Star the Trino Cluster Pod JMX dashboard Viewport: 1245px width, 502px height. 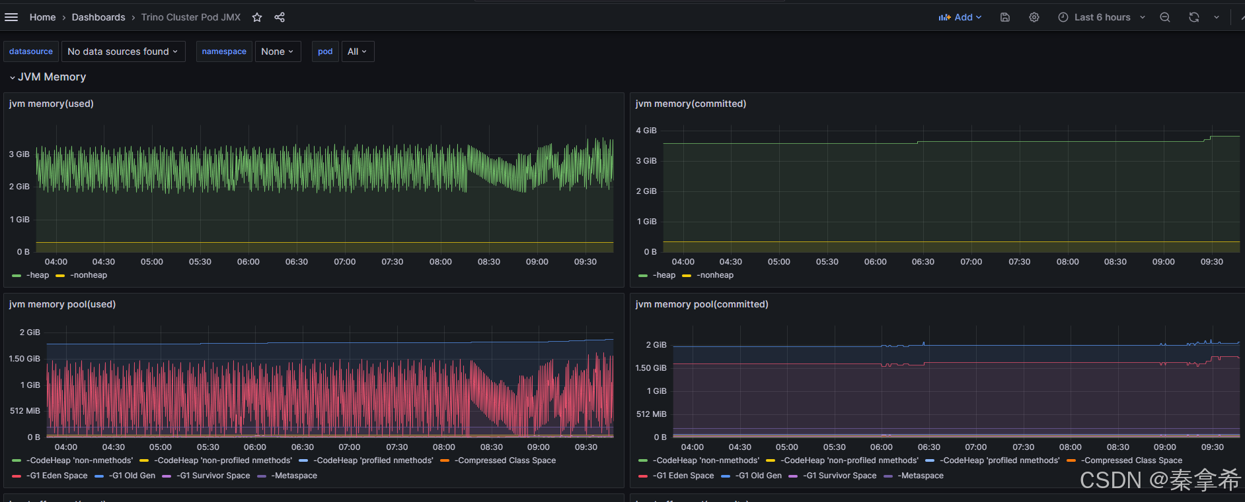[x=257, y=17]
